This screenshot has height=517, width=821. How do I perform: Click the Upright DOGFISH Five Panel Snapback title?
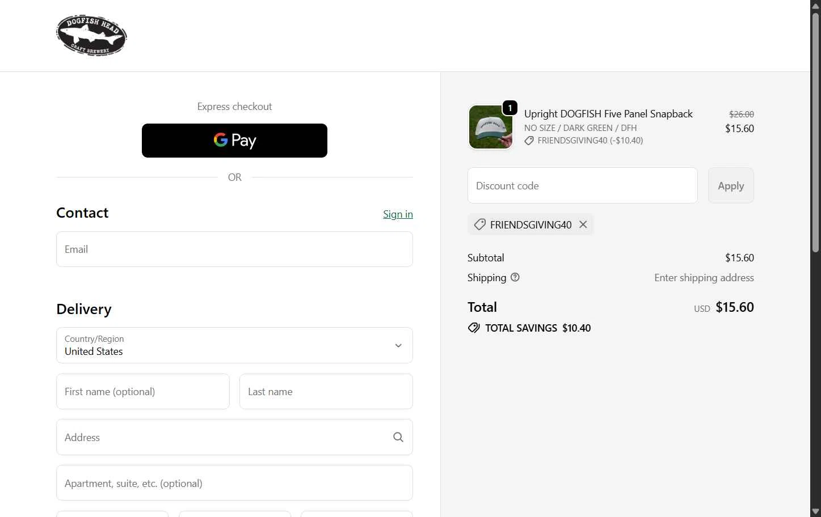pyautogui.click(x=608, y=114)
